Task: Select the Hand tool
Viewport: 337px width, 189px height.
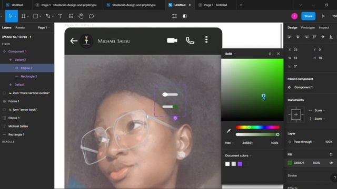Action: click(x=81, y=16)
